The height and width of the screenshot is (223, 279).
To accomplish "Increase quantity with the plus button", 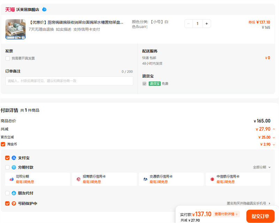I will (206, 24).
